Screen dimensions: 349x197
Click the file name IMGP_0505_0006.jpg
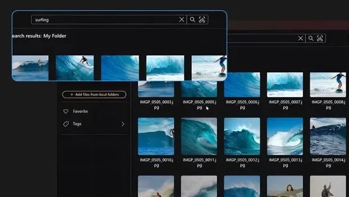click(x=242, y=105)
